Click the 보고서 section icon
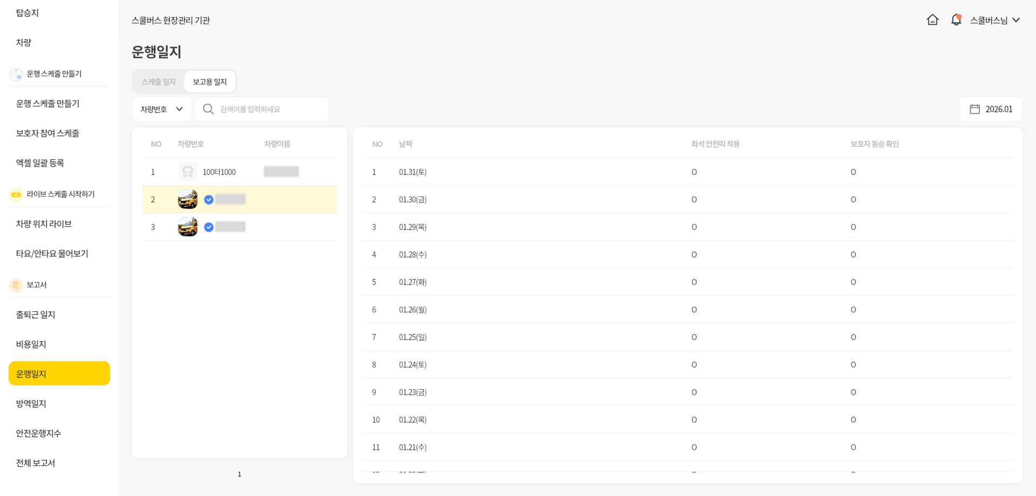 click(x=16, y=285)
